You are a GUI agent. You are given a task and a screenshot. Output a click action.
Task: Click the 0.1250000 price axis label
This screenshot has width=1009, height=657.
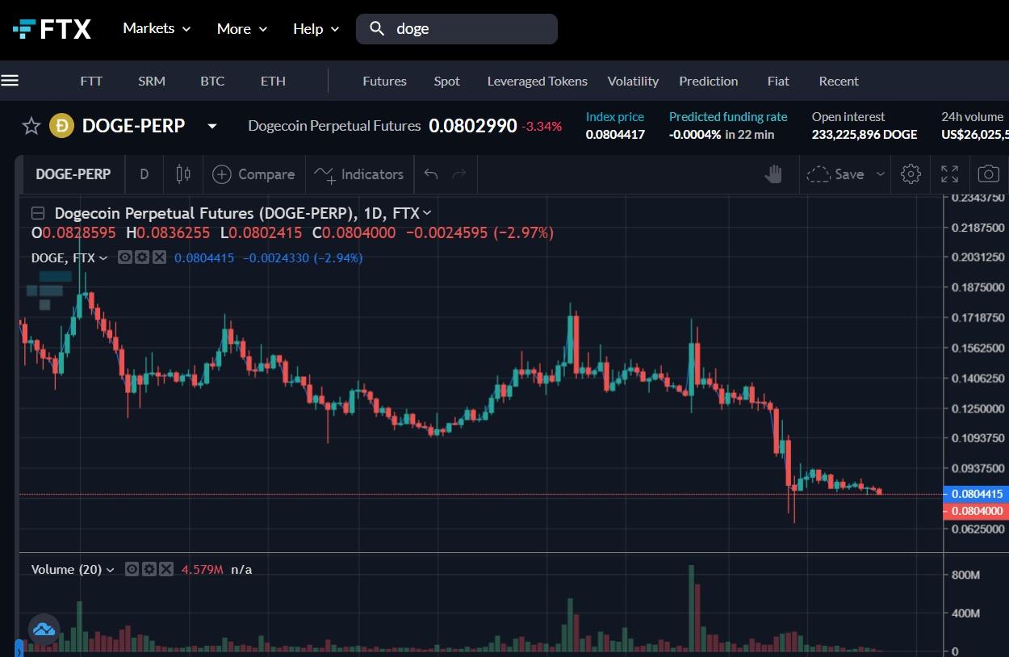(x=977, y=408)
